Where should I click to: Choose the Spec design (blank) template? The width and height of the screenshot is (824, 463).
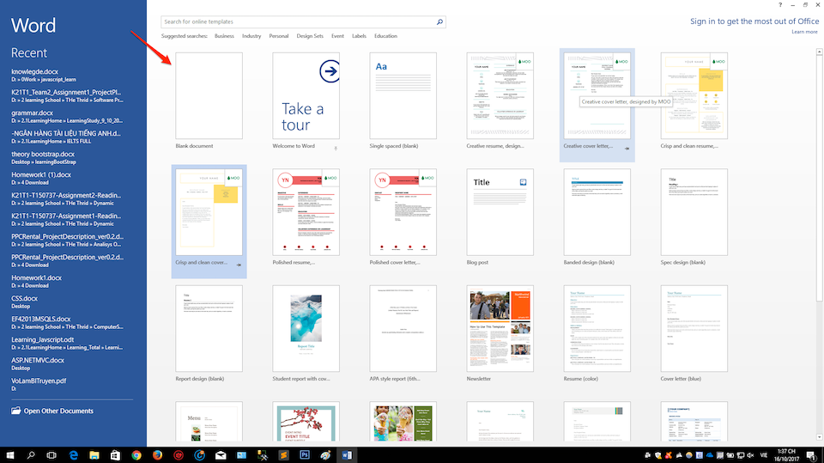point(694,212)
